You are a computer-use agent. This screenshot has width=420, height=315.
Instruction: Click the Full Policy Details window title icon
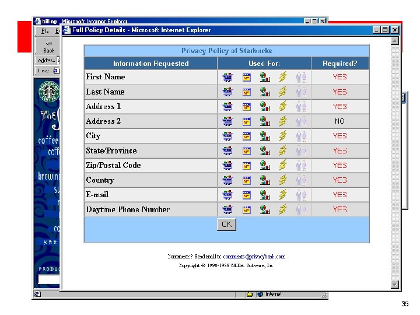pos(66,30)
